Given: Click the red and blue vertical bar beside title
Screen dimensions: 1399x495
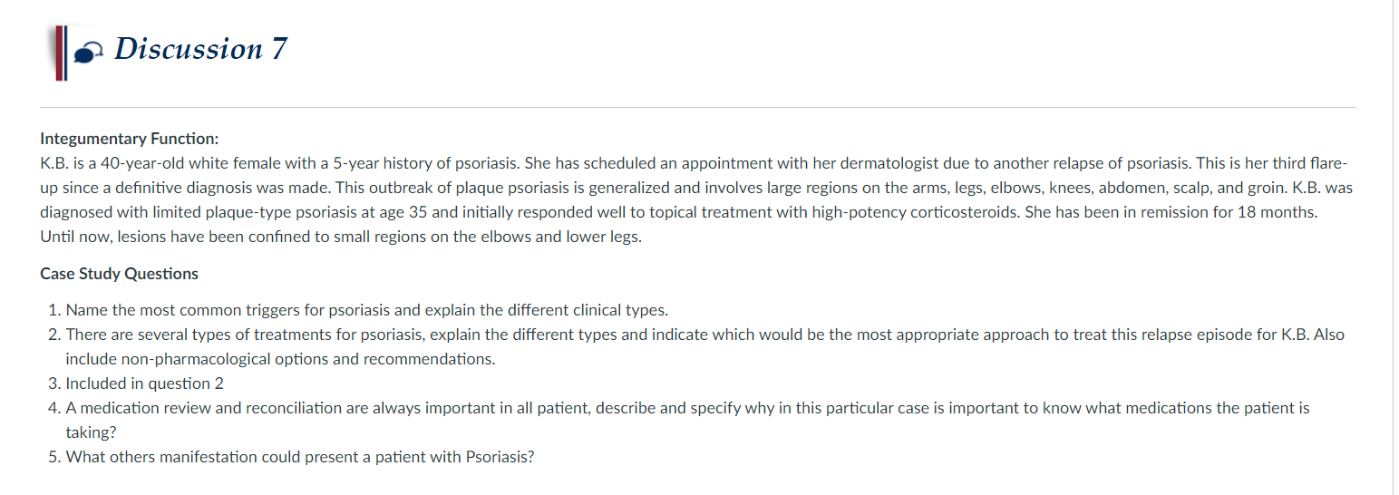Looking at the screenshot, I should tap(61, 53).
